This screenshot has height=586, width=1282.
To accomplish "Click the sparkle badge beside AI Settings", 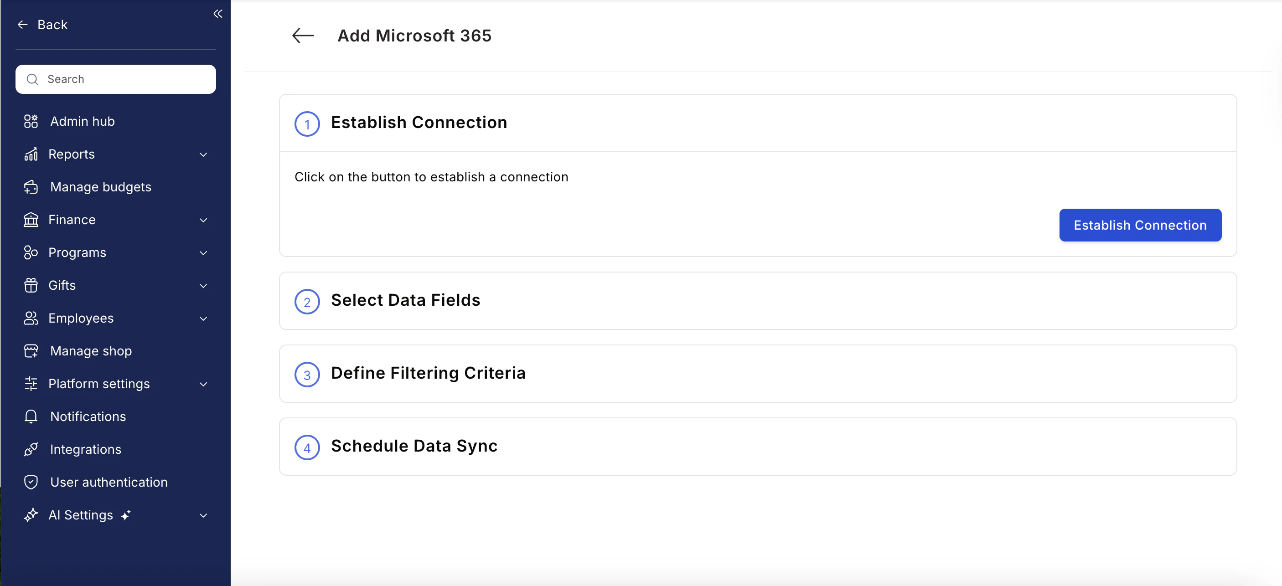I will (126, 515).
